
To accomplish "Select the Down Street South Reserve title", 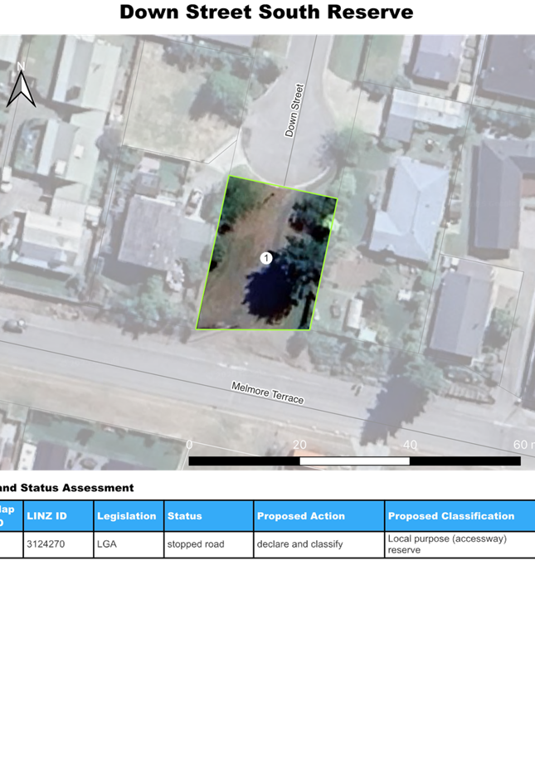I will pos(266,12).
